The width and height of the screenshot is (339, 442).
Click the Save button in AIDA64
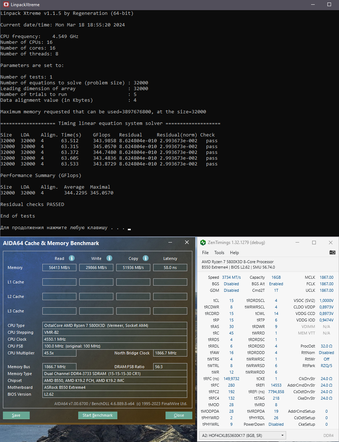click(16, 415)
